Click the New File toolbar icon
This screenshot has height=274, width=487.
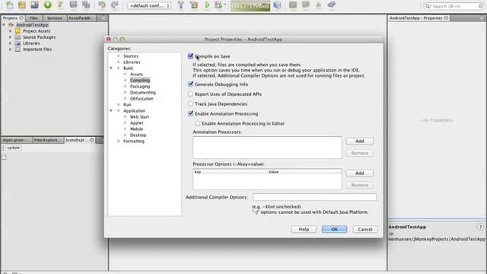pyautogui.click(x=10, y=5)
